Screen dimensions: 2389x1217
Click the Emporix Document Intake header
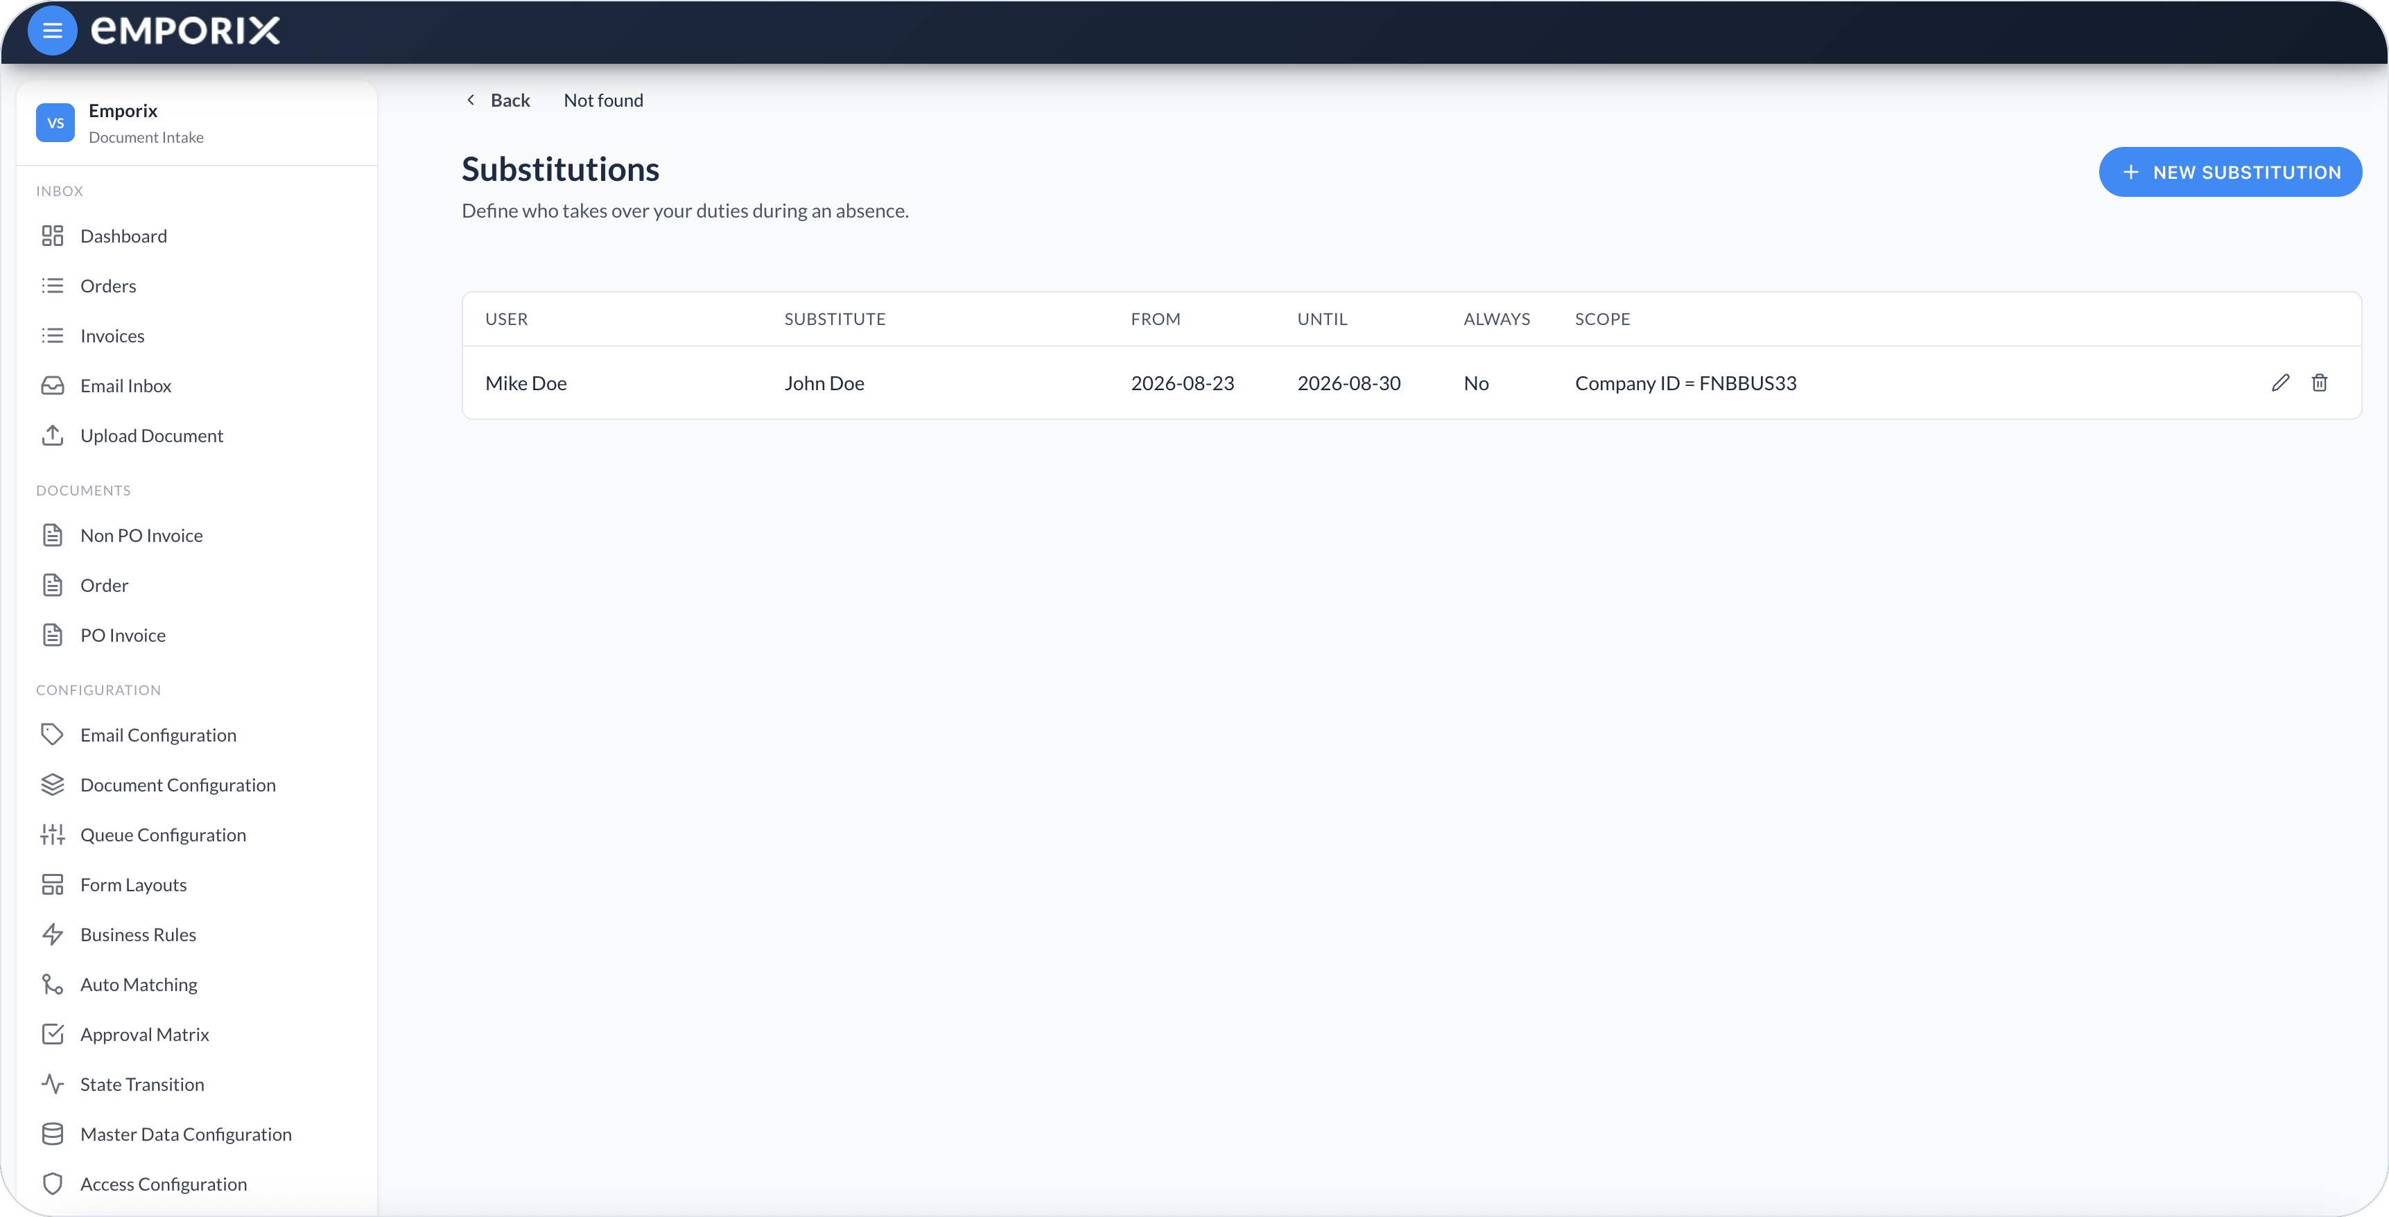pyautogui.click(x=197, y=123)
